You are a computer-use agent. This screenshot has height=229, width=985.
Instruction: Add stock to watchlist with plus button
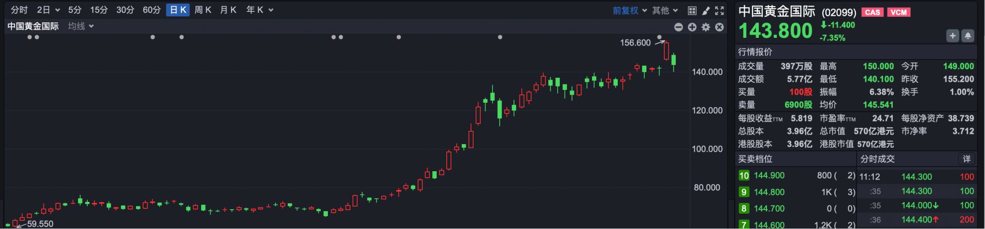[953, 36]
